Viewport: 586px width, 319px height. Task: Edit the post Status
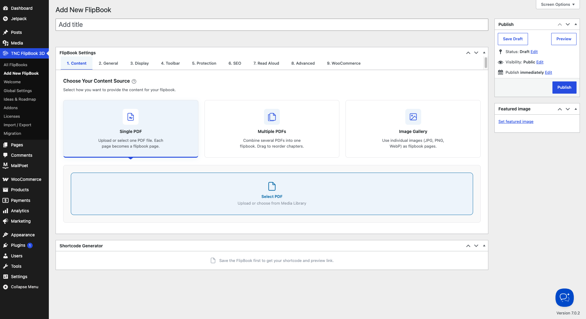pyautogui.click(x=534, y=52)
